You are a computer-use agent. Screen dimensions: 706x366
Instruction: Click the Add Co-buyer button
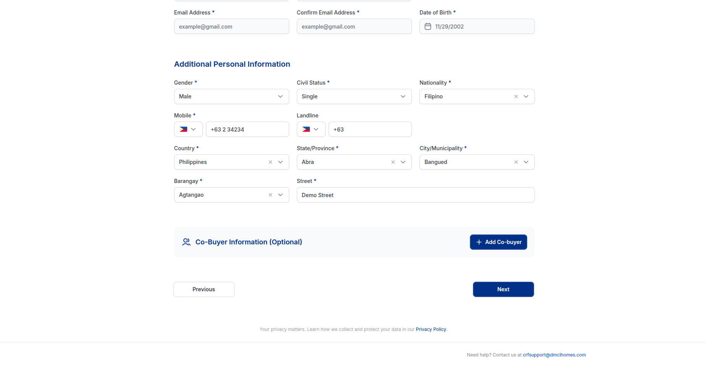click(x=499, y=242)
